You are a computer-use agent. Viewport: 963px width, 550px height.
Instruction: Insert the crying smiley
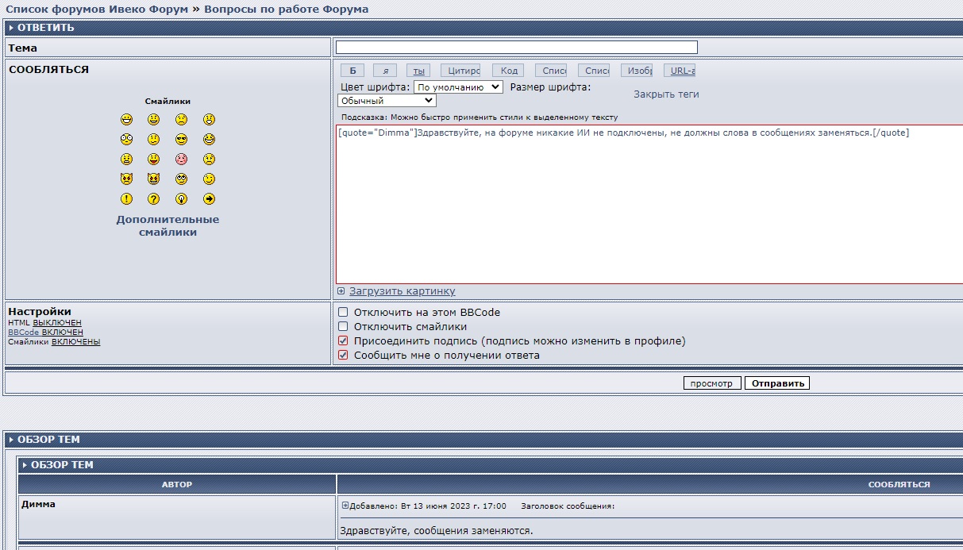tap(209, 160)
